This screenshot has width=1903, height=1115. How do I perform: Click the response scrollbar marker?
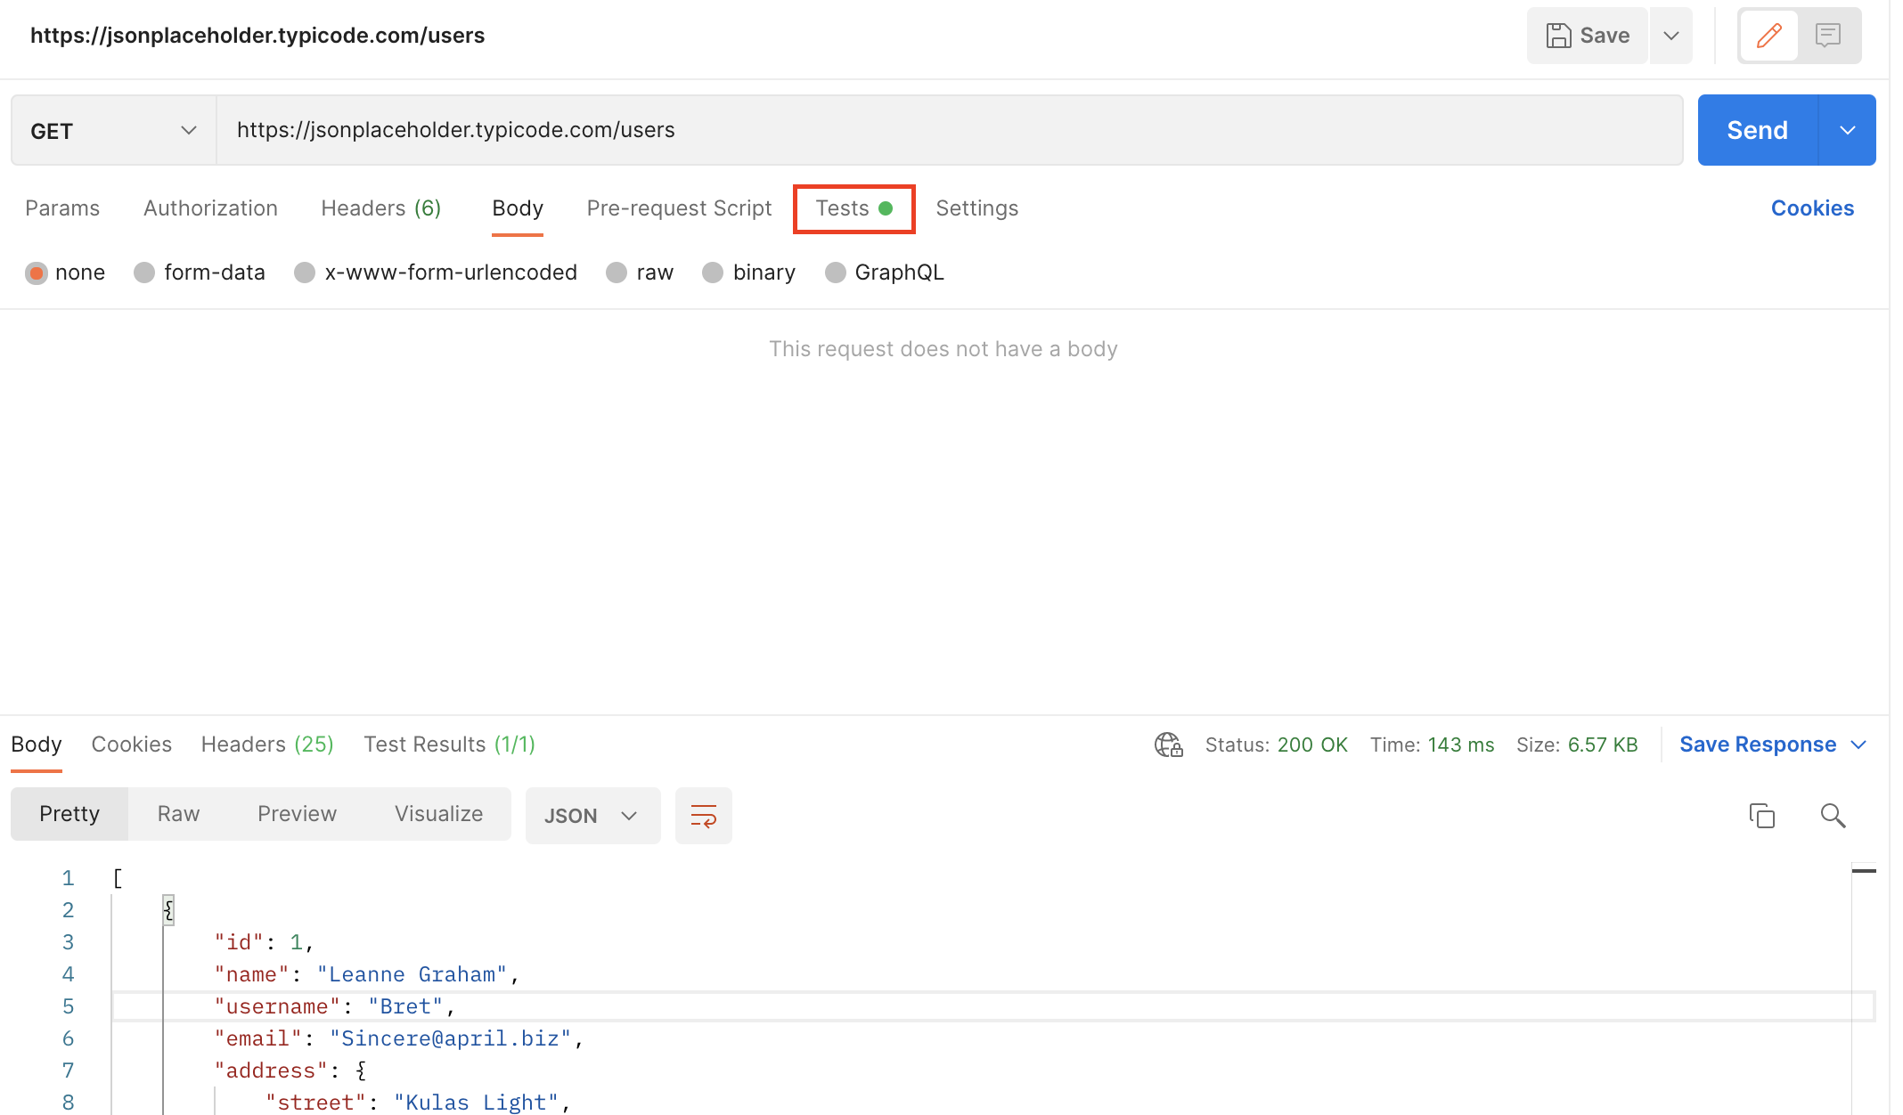[x=1864, y=870]
